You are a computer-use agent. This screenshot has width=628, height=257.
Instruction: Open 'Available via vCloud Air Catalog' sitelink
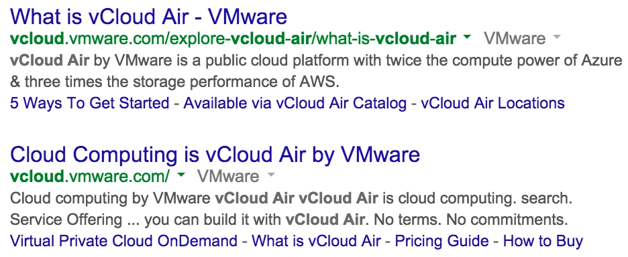[295, 103]
